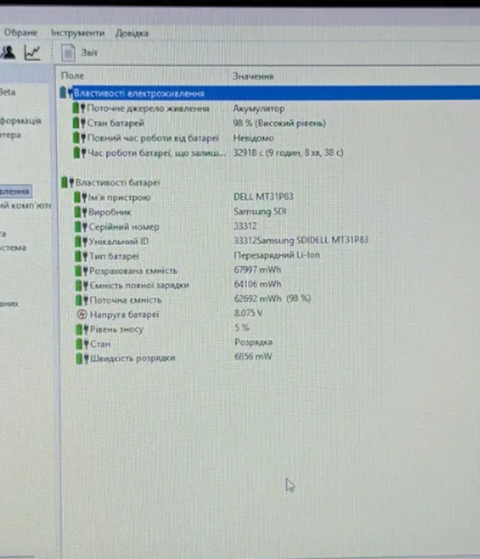The width and height of the screenshot is (480, 559).
Task: Click battery icon beside Швидкість розрядки
Action: [82, 358]
